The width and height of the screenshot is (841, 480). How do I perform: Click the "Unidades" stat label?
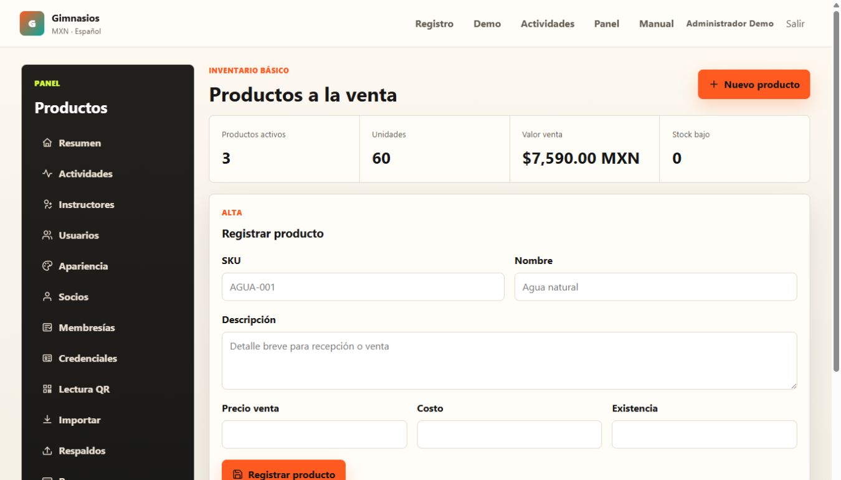(x=389, y=134)
